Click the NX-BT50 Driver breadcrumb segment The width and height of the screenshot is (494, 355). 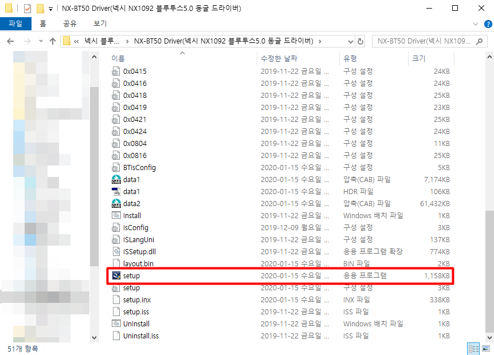[x=224, y=41]
